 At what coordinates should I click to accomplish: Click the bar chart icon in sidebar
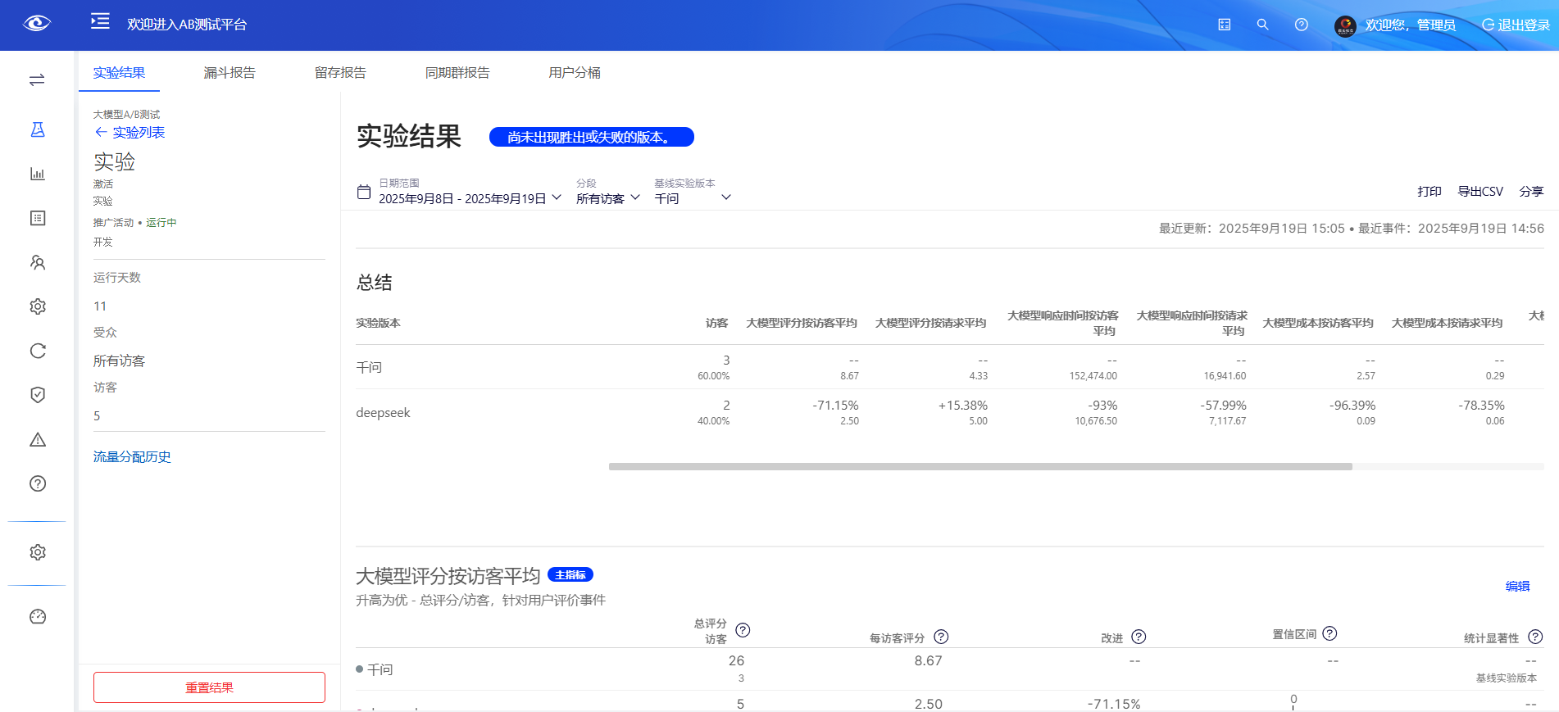(38, 174)
